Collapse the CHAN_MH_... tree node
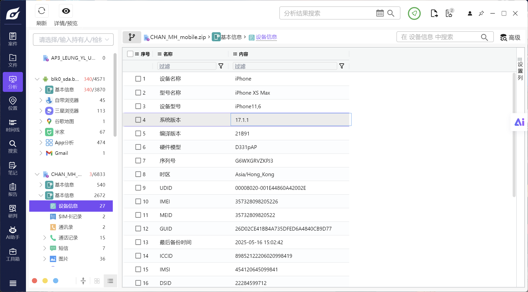The image size is (528, 292). click(x=37, y=174)
